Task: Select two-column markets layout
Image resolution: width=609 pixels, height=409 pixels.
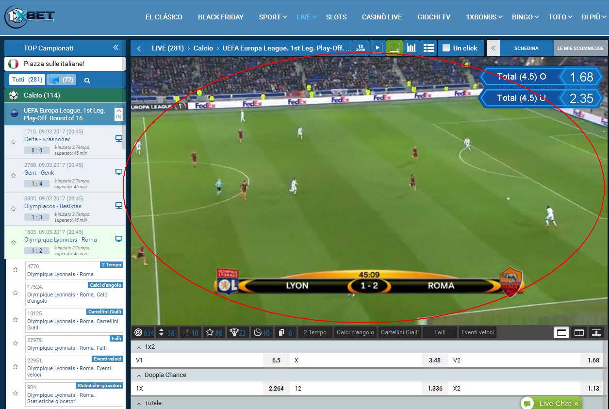Action: [579, 332]
